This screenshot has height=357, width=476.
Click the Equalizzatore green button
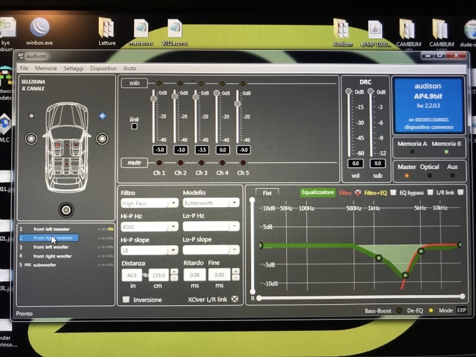pyautogui.click(x=318, y=192)
